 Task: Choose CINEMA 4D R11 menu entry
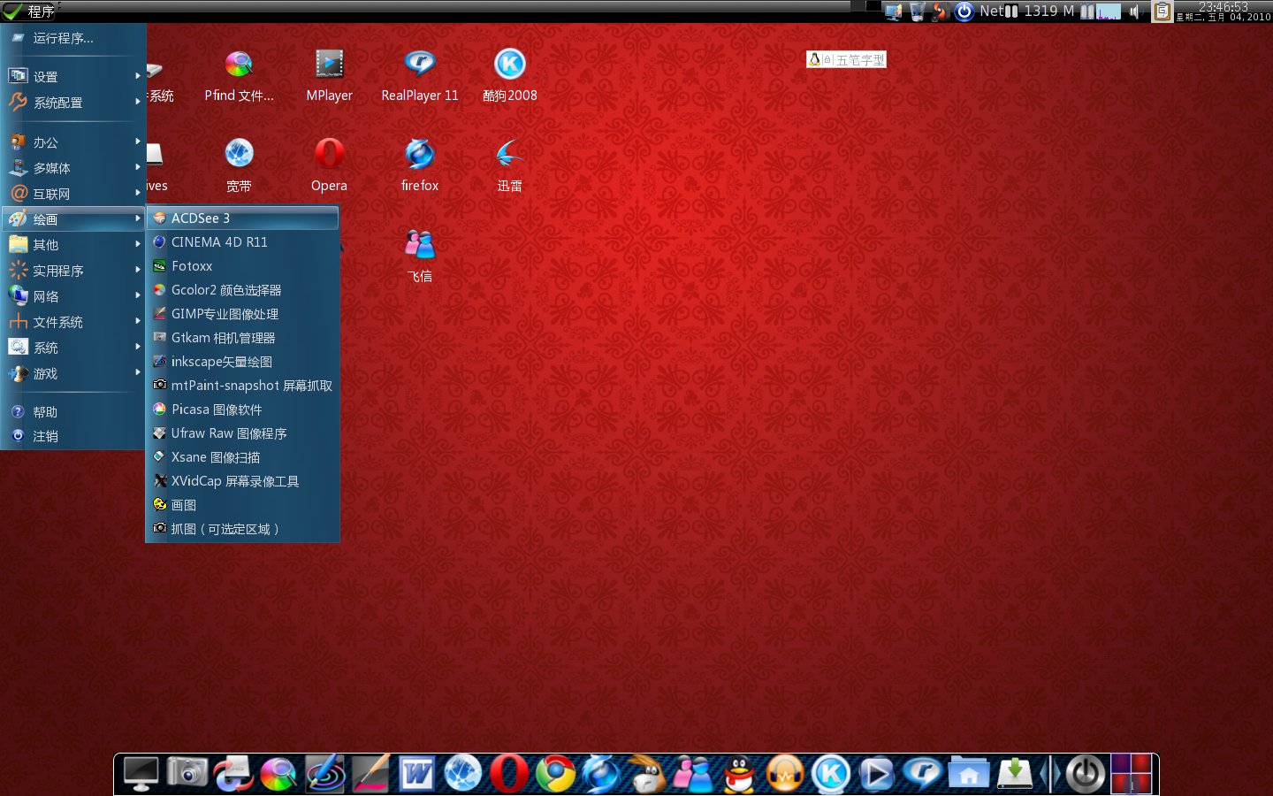[242, 241]
